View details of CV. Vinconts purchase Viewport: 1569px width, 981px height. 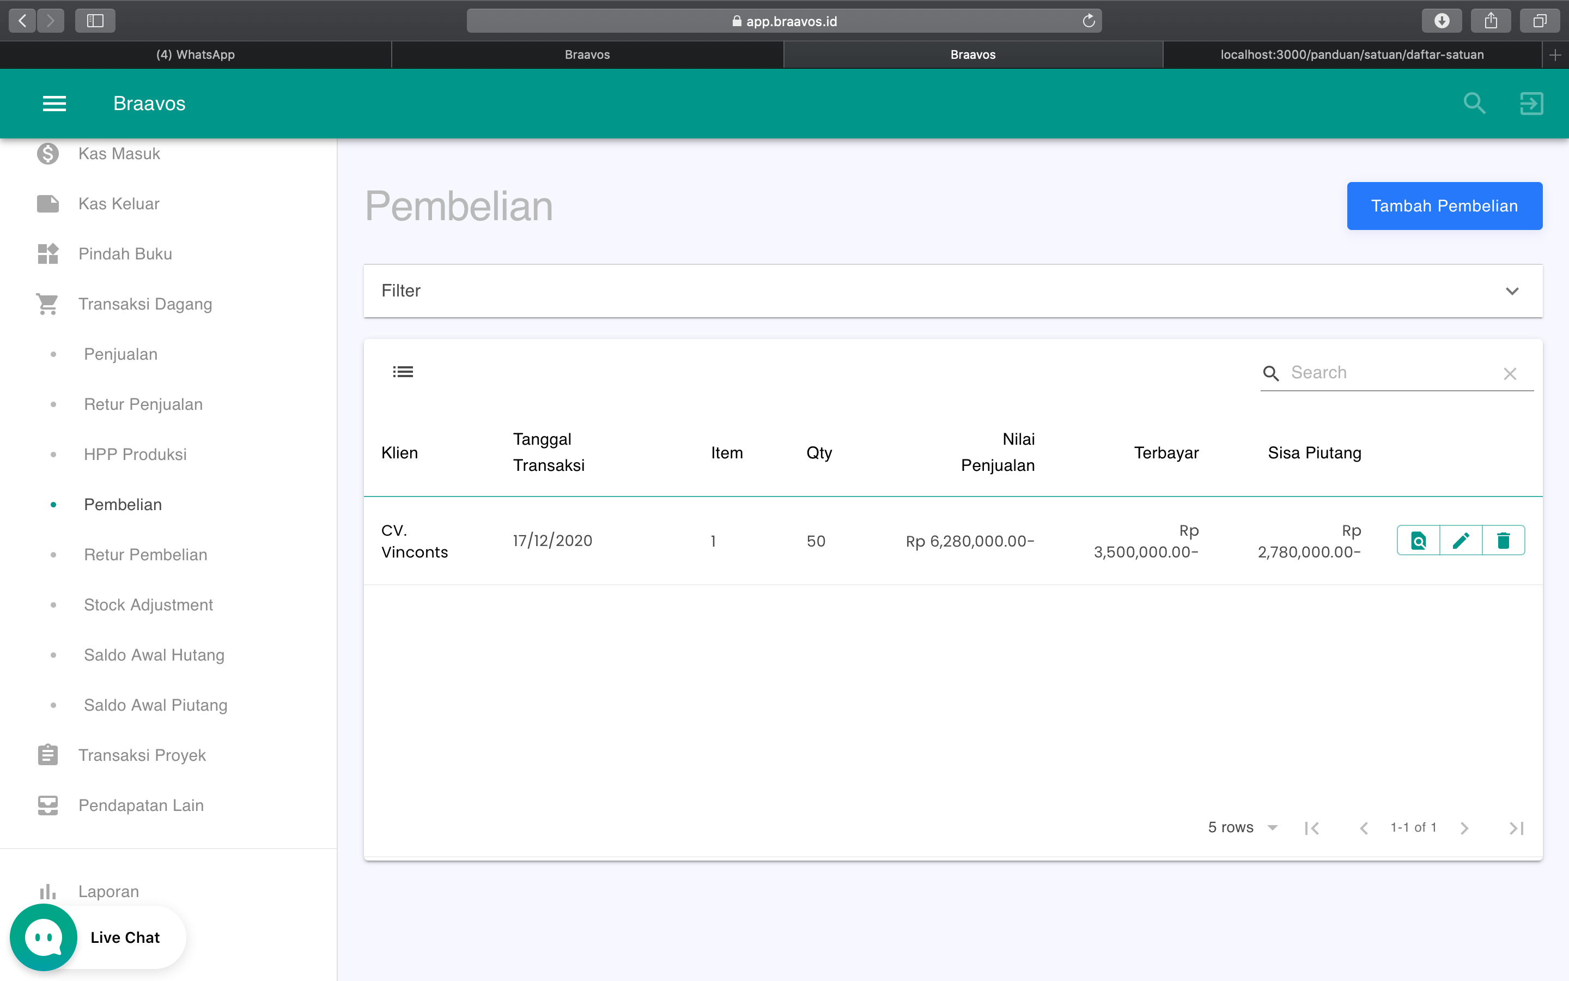[x=1418, y=541]
